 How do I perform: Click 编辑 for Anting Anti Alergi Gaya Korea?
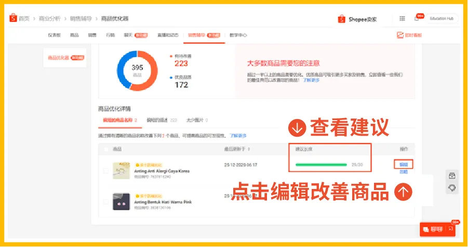pos(404,165)
